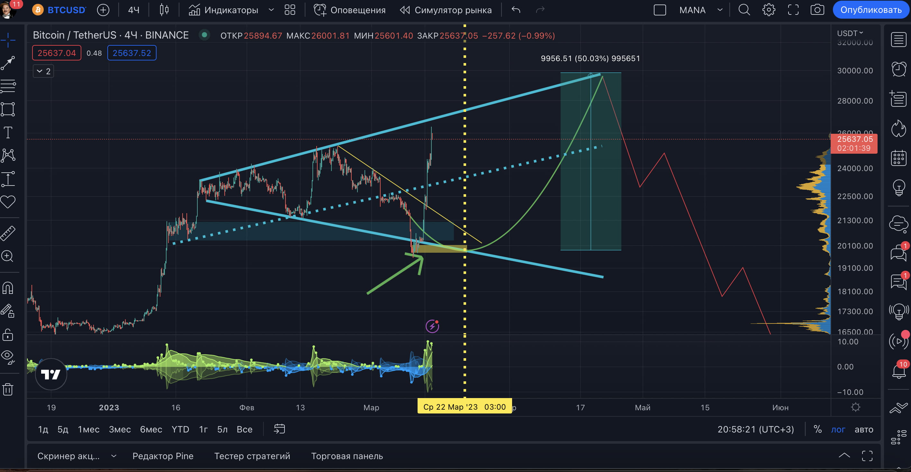Open chart settings gear in toolbar
Screen dimensions: 911x472
(x=769, y=10)
